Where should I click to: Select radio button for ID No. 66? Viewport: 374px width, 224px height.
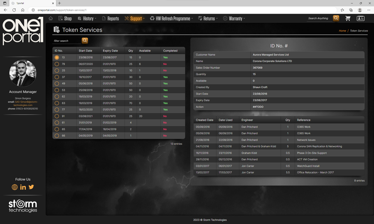[57, 136]
